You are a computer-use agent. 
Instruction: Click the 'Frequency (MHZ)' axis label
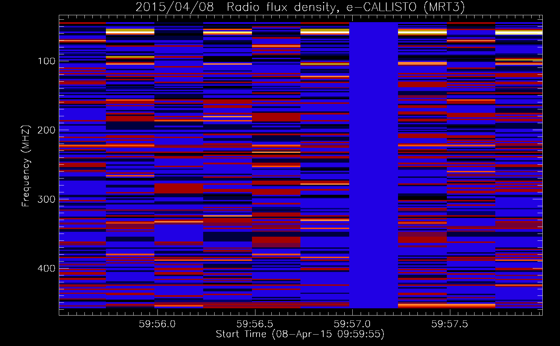tap(26, 166)
